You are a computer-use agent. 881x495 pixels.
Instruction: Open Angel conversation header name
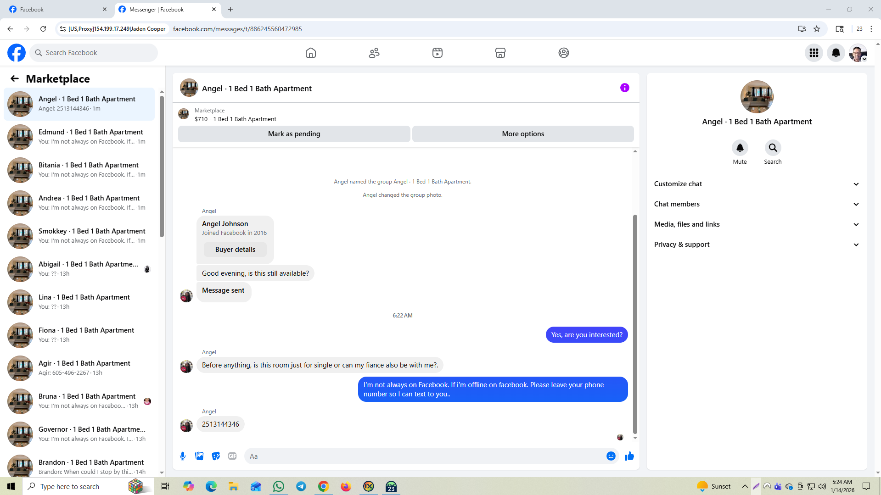tap(257, 89)
